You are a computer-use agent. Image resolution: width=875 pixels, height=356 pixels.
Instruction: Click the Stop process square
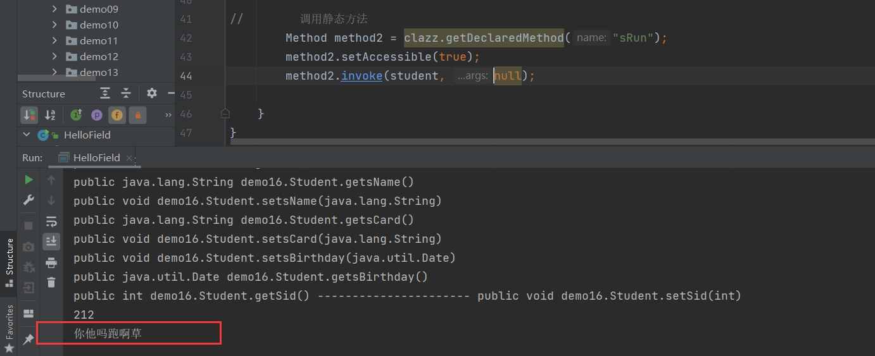click(28, 226)
